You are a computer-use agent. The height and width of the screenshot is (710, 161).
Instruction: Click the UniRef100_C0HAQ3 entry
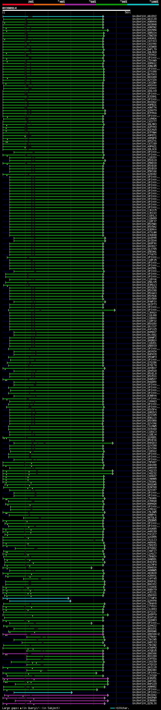[x=144, y=401]
